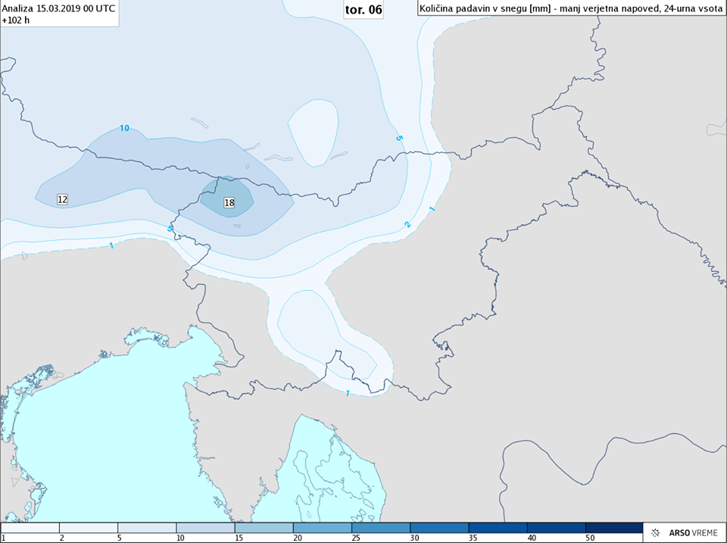
Task: Click the 'tor. 06' date label
Action: point(363,9)
